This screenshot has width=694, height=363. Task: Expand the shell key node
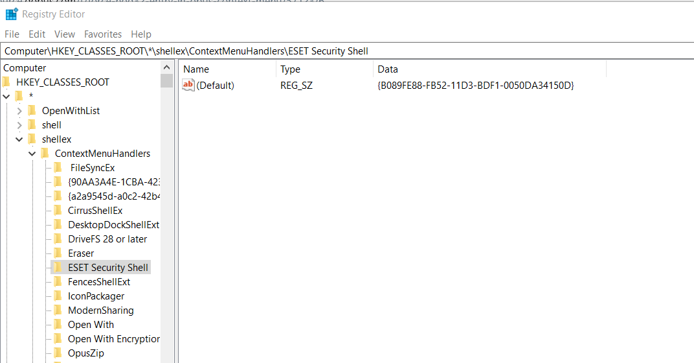coord(19,125)
